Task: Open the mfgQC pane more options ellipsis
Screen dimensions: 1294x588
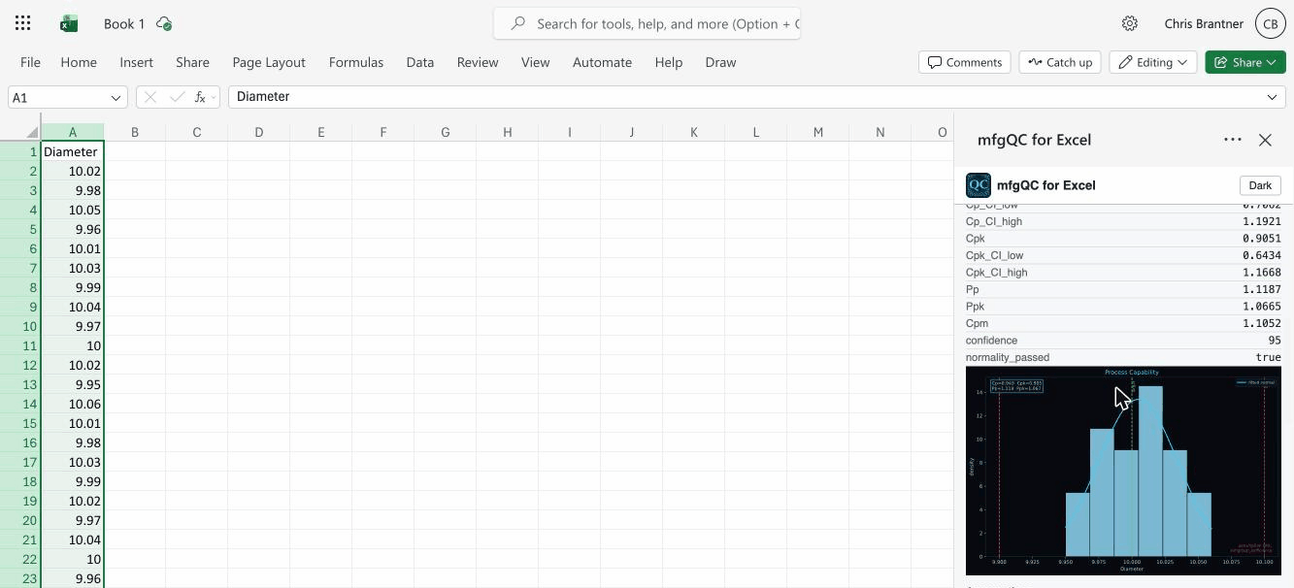Action: 1233,140
